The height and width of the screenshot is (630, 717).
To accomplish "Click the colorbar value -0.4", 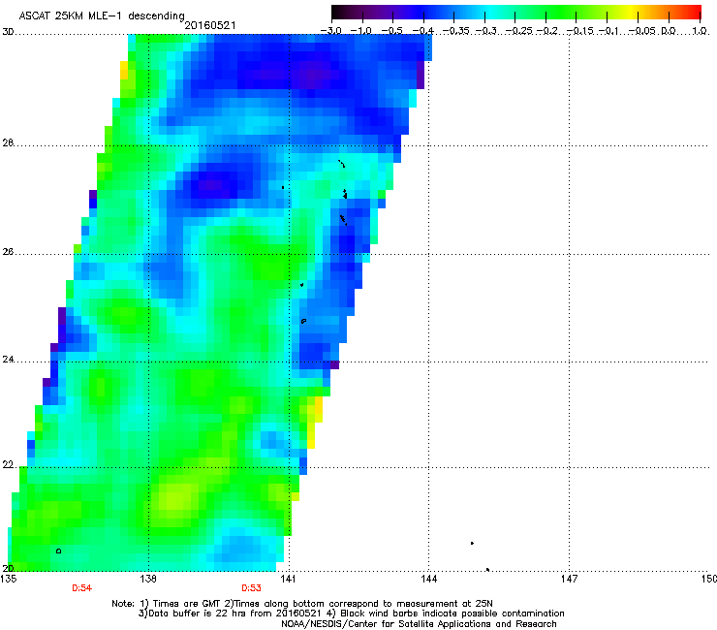I will 423,31.
